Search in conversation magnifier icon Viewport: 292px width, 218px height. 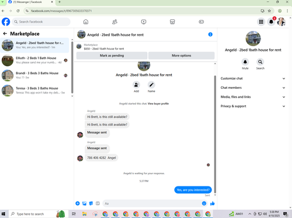pos(260,62)
